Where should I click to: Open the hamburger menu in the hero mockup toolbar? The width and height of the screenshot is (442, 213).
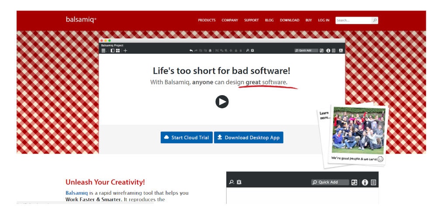click(104, 51)
